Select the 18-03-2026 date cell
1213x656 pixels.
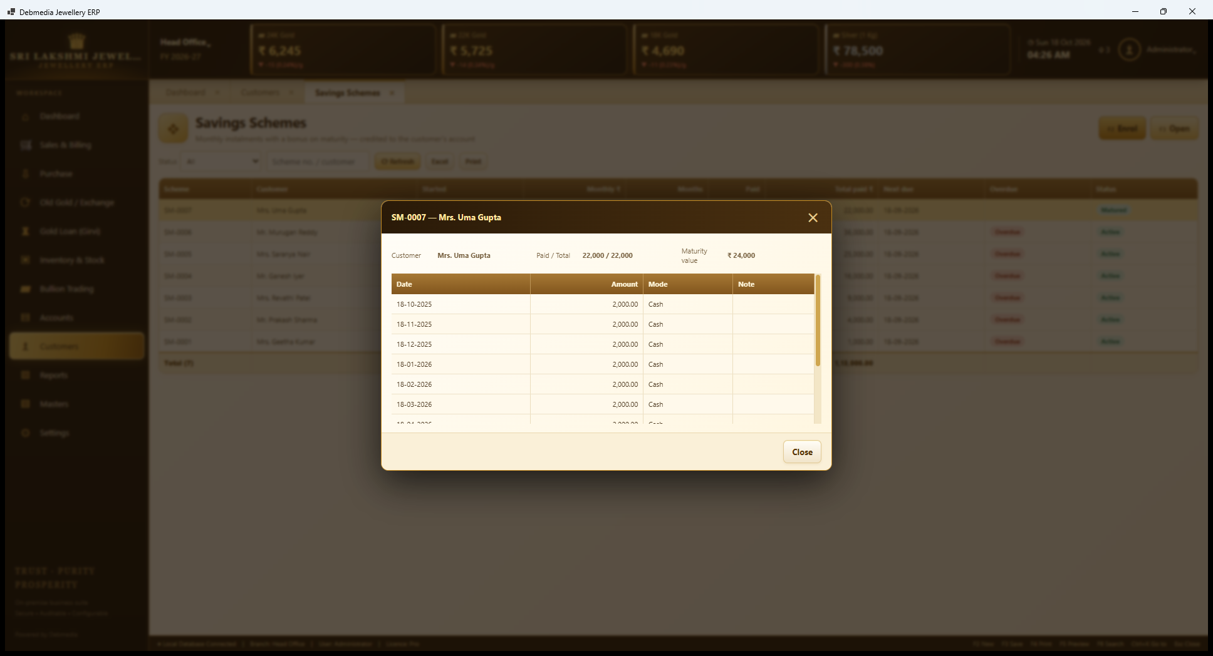(x=461, y=404)
